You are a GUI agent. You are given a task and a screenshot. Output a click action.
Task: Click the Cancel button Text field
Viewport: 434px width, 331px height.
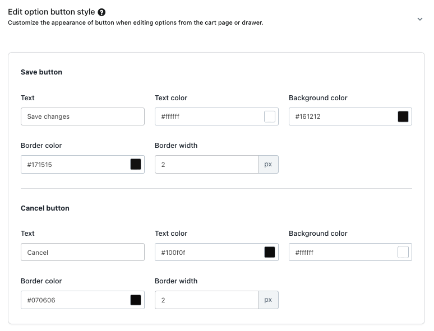(82, 252)
